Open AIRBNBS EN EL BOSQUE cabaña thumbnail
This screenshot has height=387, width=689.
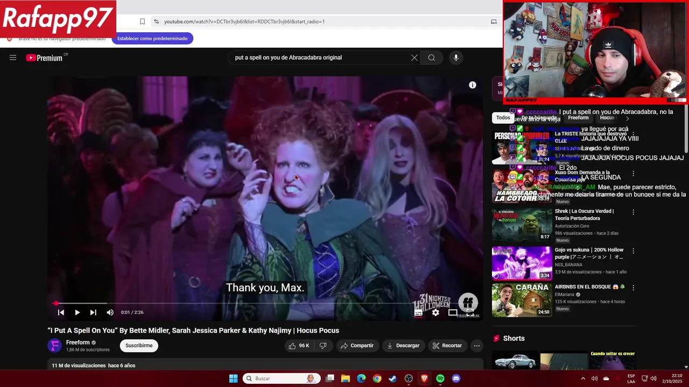point(522,300)
